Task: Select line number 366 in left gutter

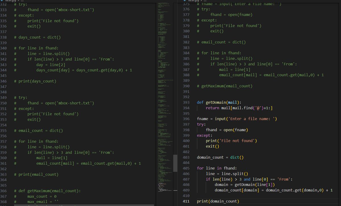Action: point(3,191)
